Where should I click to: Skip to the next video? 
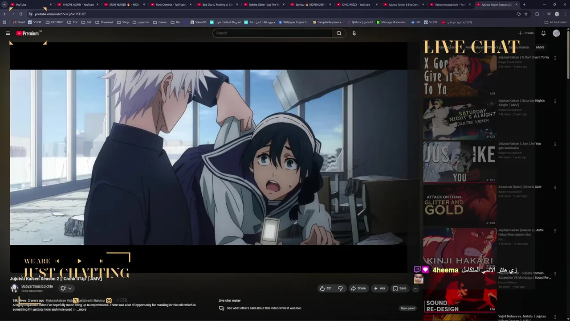(x=101, y=261)
